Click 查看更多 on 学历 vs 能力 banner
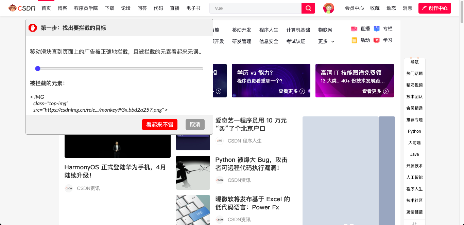The height and width of the screenshot is (225, 464). 288,91
